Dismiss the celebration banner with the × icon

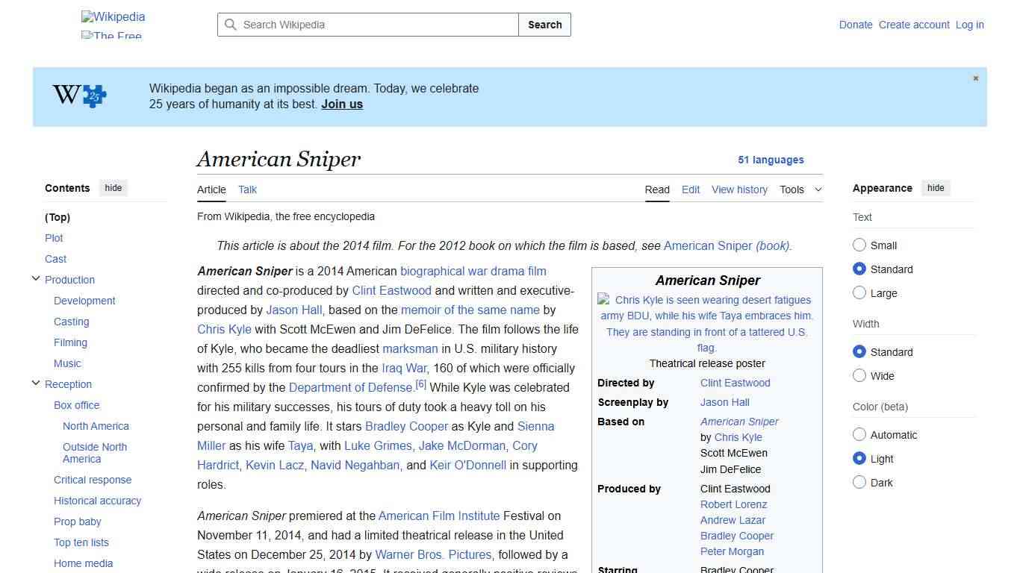click(x=975, y=78)
